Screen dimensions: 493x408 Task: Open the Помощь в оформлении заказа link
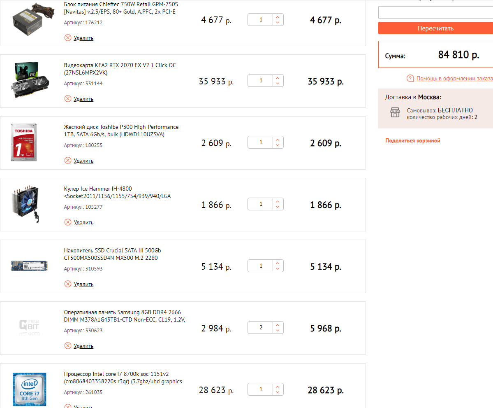[454, 78]
